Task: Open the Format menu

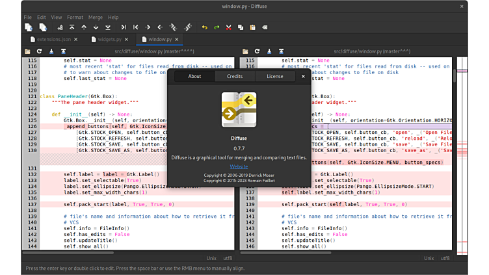Action: (x=75, y=17)
